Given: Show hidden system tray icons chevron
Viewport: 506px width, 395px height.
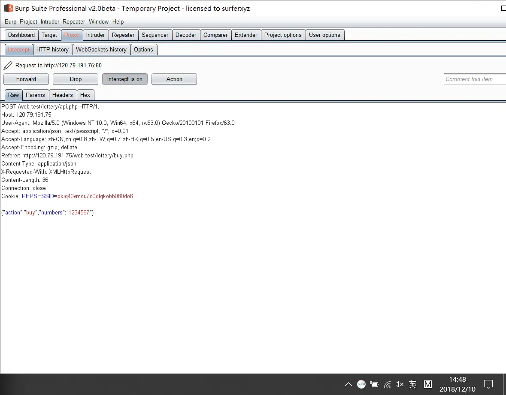Looking at the screenshot, I should point(348,384).
